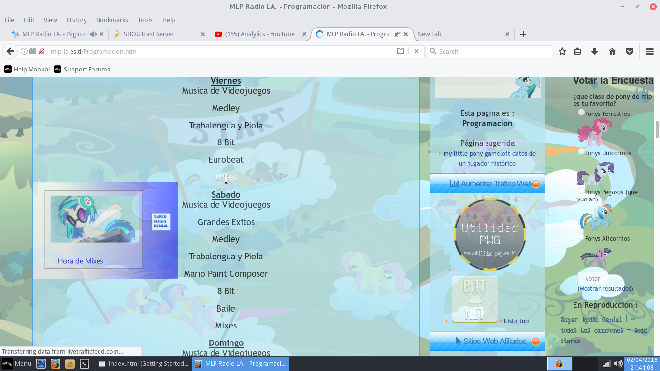Open a new tab with the plus button
Screen dimensions: 660x371
523,34
